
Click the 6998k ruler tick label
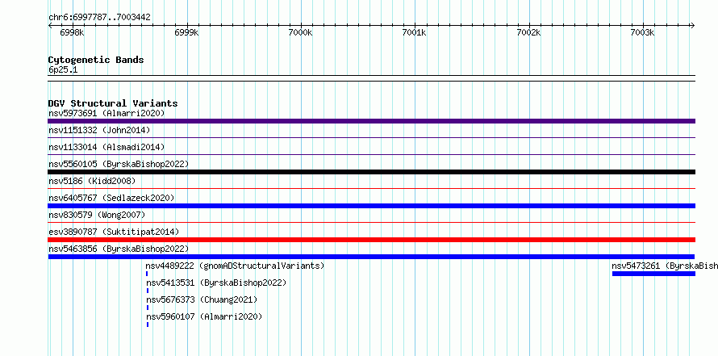click(73, 32)
